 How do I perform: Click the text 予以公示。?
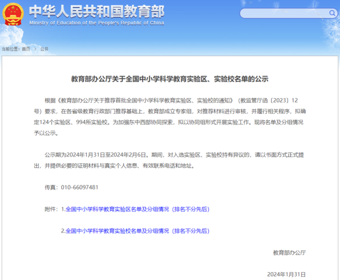(x=46, y=133)
